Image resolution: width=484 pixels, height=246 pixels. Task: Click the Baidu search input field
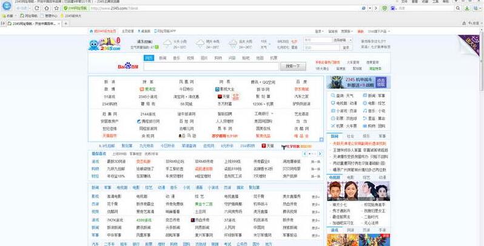coord(211,66)
